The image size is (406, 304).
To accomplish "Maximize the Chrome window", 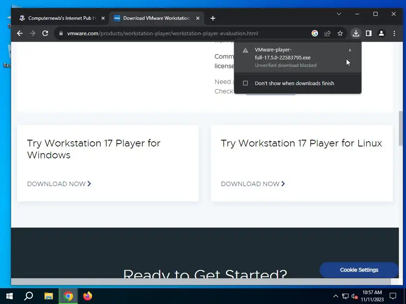I will tap(375, 14).
